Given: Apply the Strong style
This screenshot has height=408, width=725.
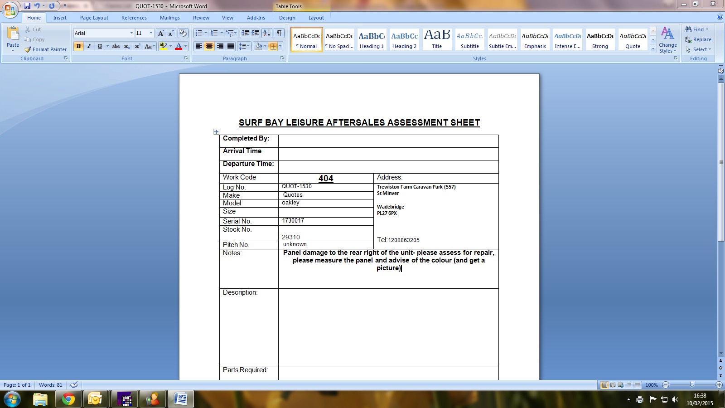Looking at the screenshot, I should (600, 39).
